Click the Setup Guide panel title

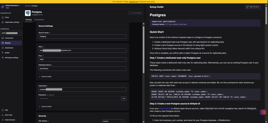click(x=157, y=7)
